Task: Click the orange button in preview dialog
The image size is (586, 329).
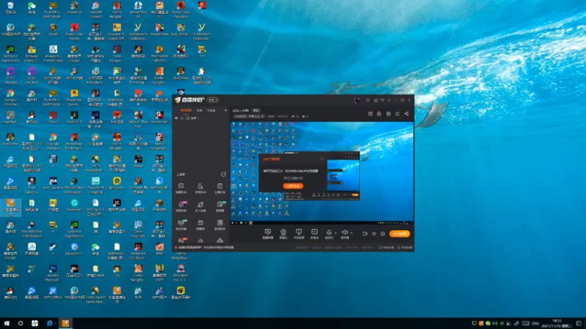Action: point(293,186)
